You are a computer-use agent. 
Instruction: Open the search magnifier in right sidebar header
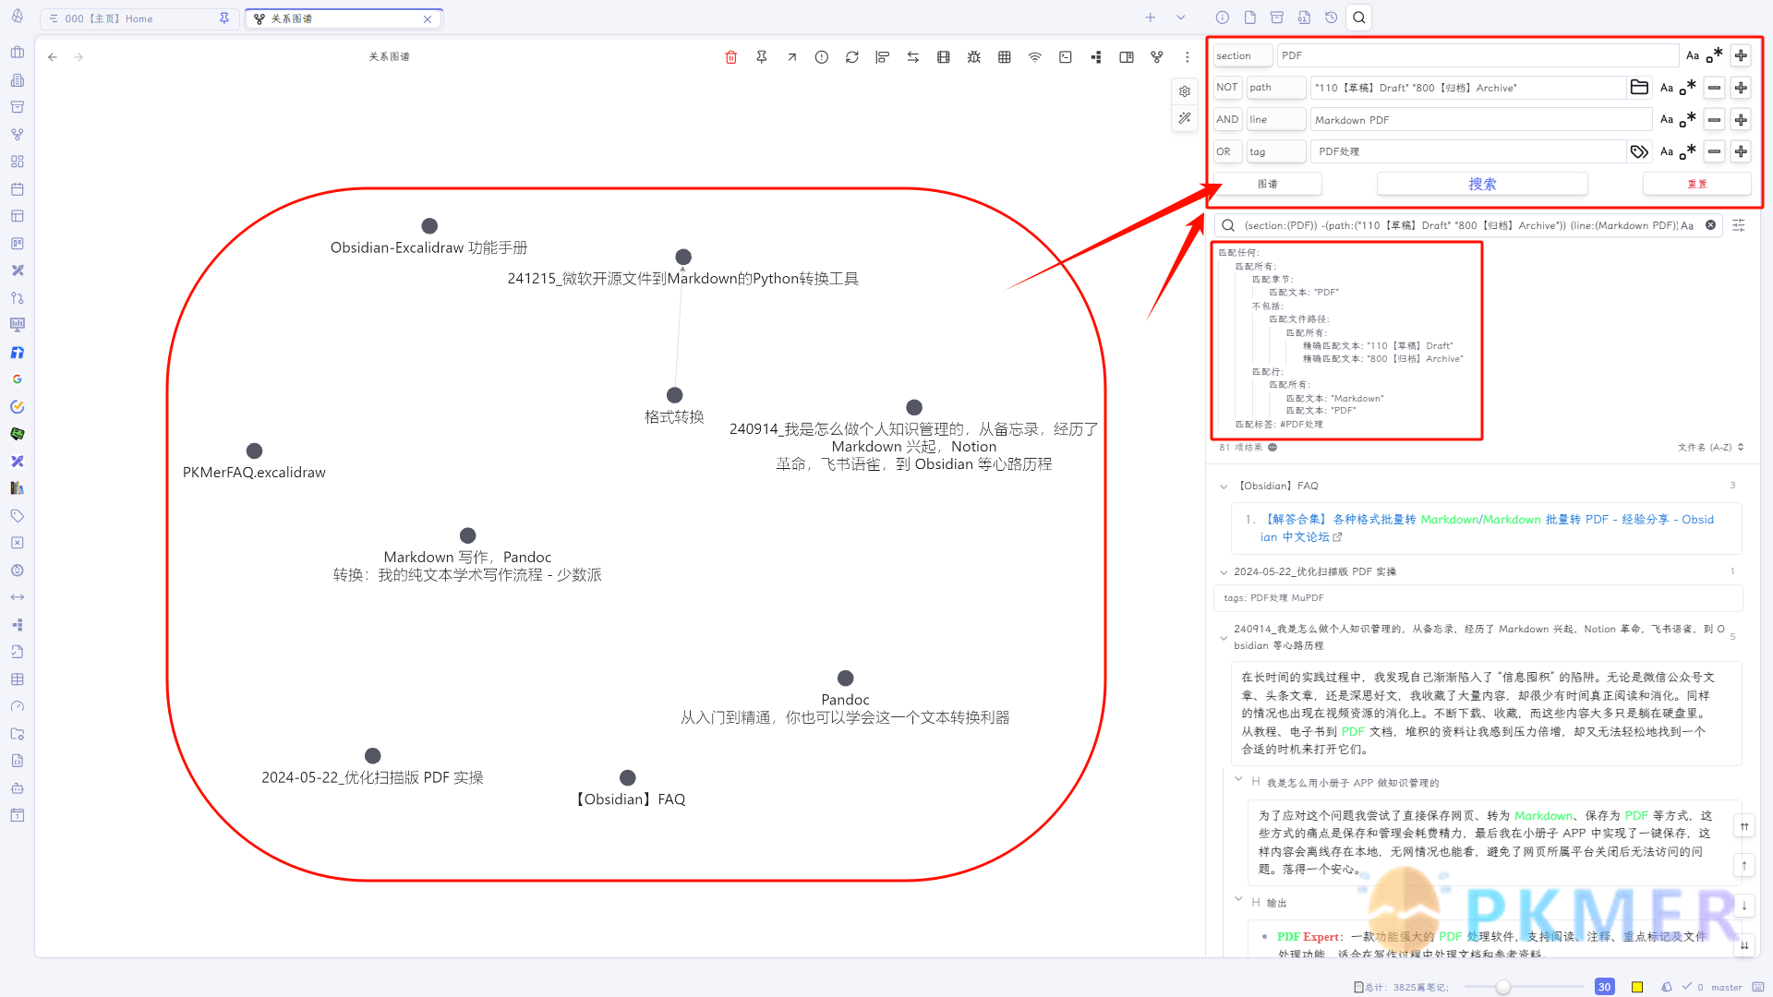[1358, 18]
